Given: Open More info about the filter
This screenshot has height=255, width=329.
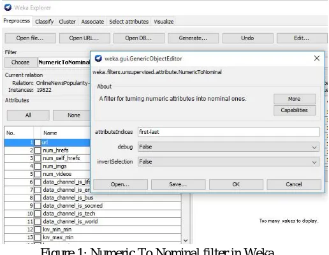Looking at the screenshot, I should tap(295, 99).
